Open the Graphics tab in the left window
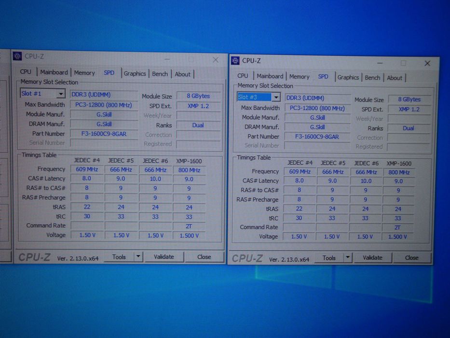This screenshot has height=338, width=450. tap(135, 73)
